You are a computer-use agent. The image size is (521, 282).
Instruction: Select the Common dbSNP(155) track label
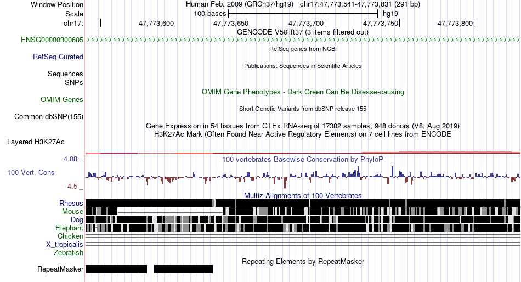(x=49, y=117)
